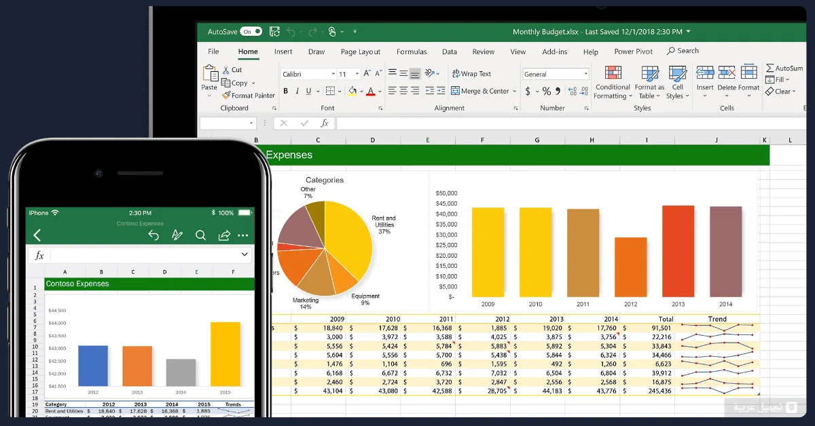
Task: Click the Undo arrow in title bar
Action: (291, 32)
